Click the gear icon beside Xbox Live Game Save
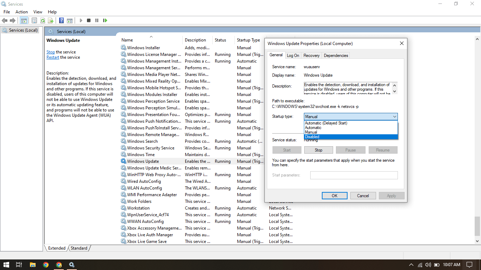Viewport: 481px width, 270px height. pyautogui.click(x=124, y=241)
